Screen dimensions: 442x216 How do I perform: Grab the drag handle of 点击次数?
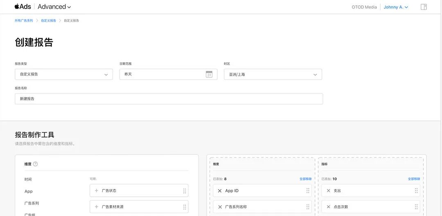point(416,207)
